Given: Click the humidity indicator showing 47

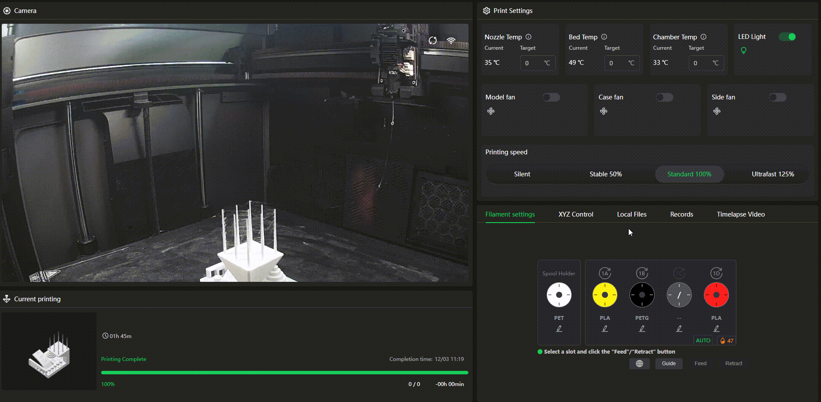Looking at the screenshot, I should 727,341.
